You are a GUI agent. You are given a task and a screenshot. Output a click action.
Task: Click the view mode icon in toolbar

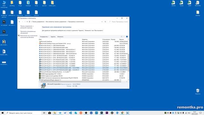[122, 37]
